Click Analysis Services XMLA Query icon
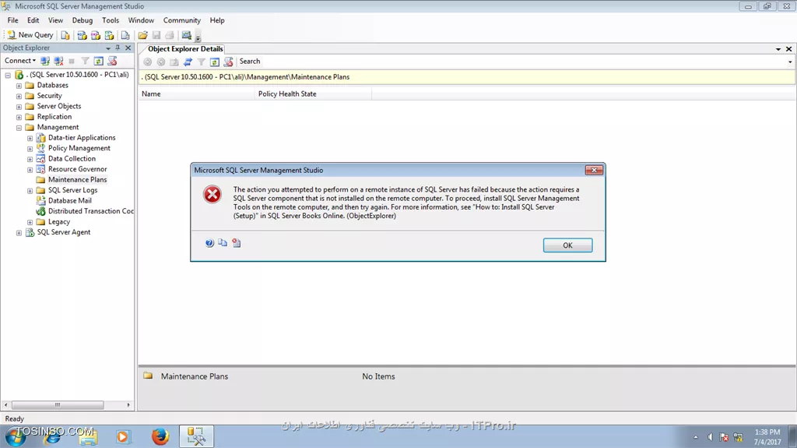The height and width of the screenshot is (448, 797). (109, 35)
